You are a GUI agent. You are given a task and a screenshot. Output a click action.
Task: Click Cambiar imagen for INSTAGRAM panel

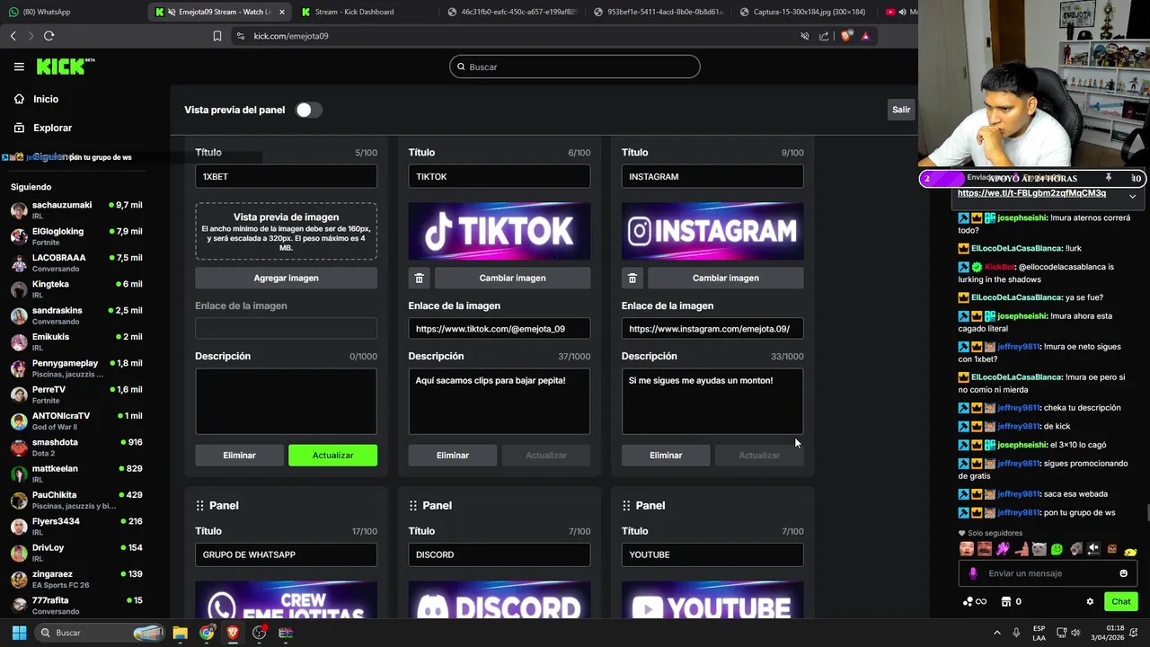725,278
